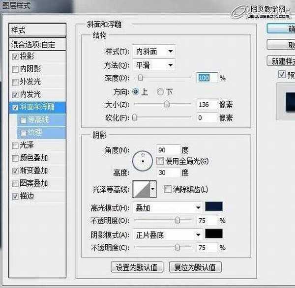The height and width of the screenshot is (288, 295).
Task: Select 混合选项:自定 in the styles list
Action: 33,44
